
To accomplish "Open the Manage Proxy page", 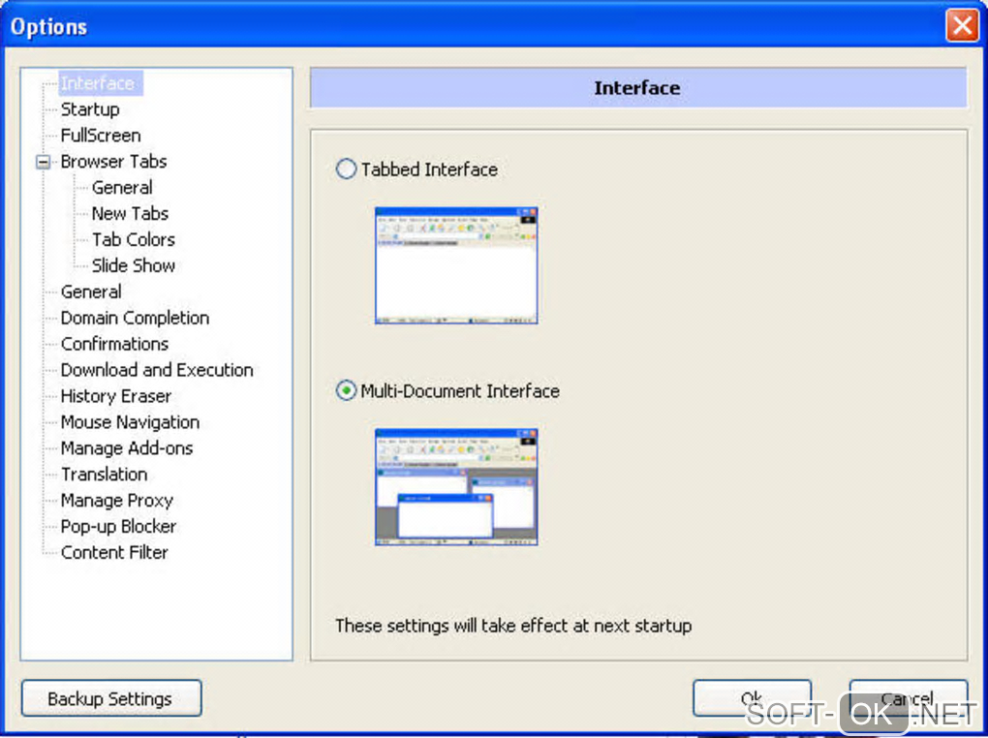I will click(x=116, y=501).
